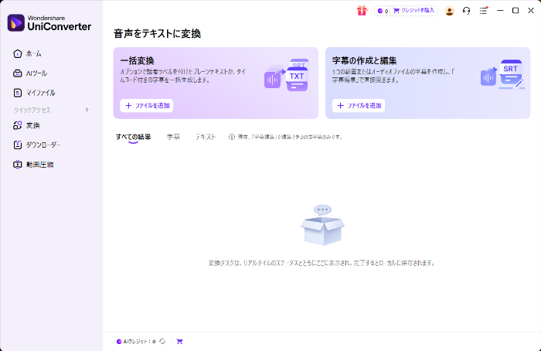Select the すべての結果 tab
The height and width of the screenshot is (351, 541).
(133, 137)
